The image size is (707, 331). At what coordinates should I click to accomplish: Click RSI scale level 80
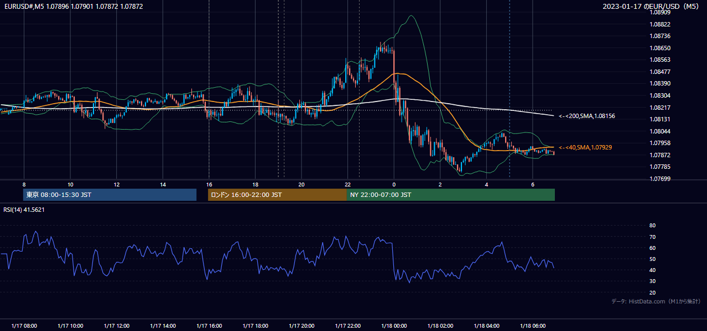point(652,226)
